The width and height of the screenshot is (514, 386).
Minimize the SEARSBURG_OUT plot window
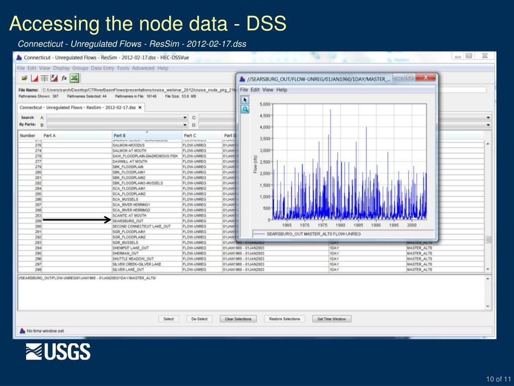(398, 78)
